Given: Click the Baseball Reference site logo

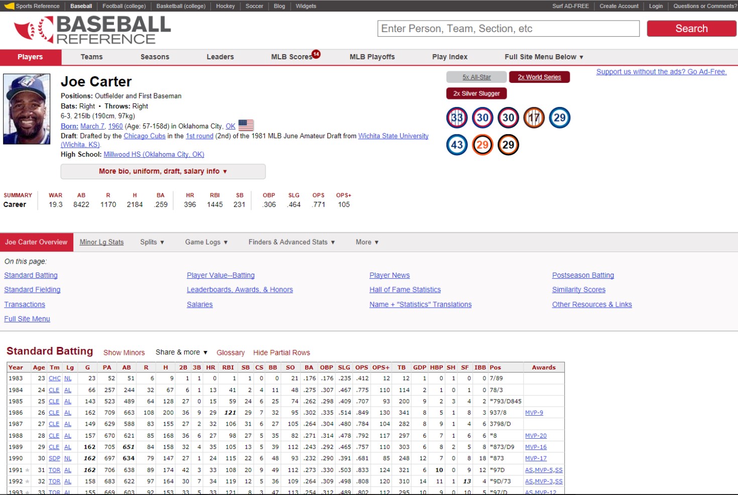Looking at the screenshot, I should point(92,30).
